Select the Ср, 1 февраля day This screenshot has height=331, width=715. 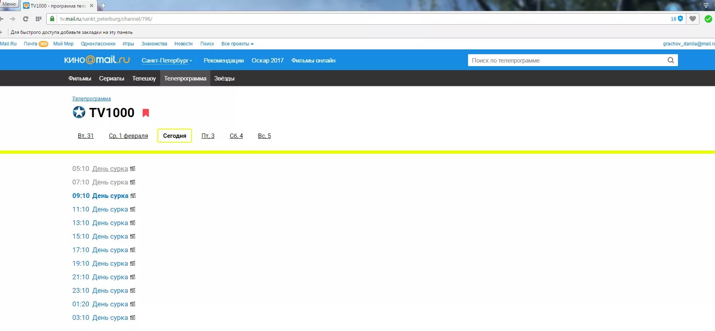point(128,136)
